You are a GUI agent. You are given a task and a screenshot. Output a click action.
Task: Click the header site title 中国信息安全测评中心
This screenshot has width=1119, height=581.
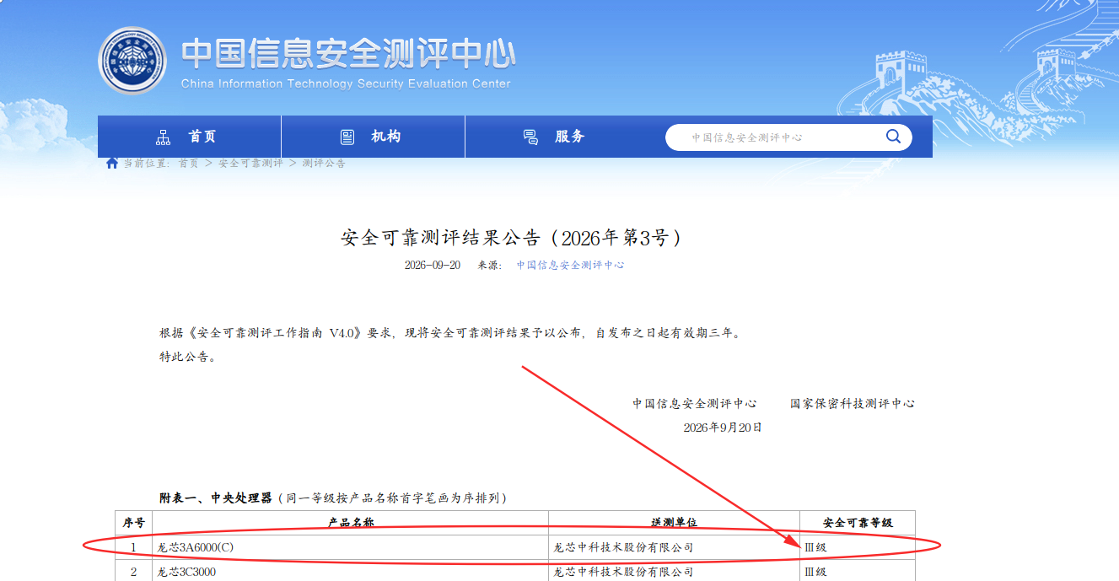pyautogui.click(x=348, y=53)
